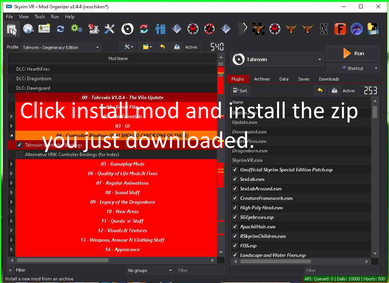
Task: Click the Install Mod from archive icon
Action: click(11, 29)
